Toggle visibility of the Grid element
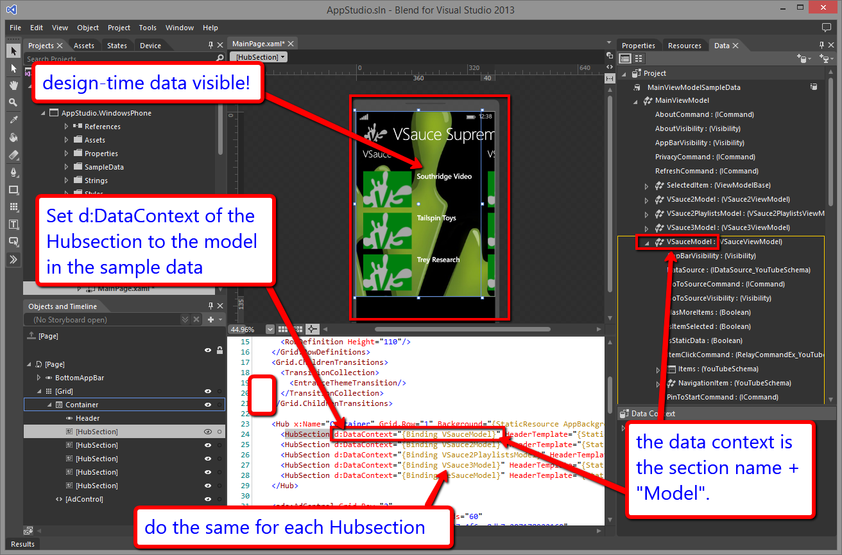This screenshot has width=842, height=555. tap(208, 391)
